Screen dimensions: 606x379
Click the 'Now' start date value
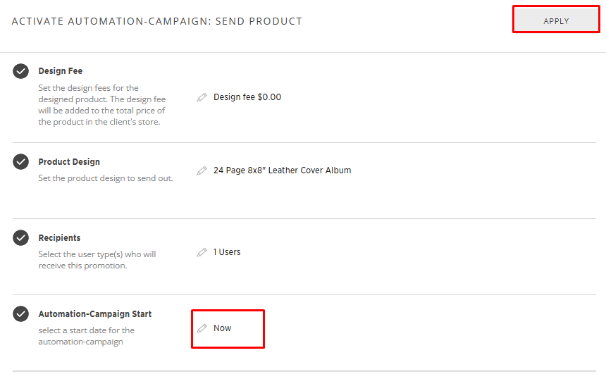[x=223, y=328]
